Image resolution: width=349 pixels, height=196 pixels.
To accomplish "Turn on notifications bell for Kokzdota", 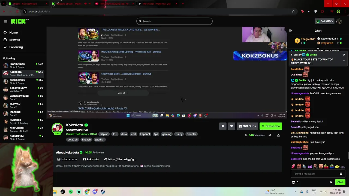I will click(223, 126).
